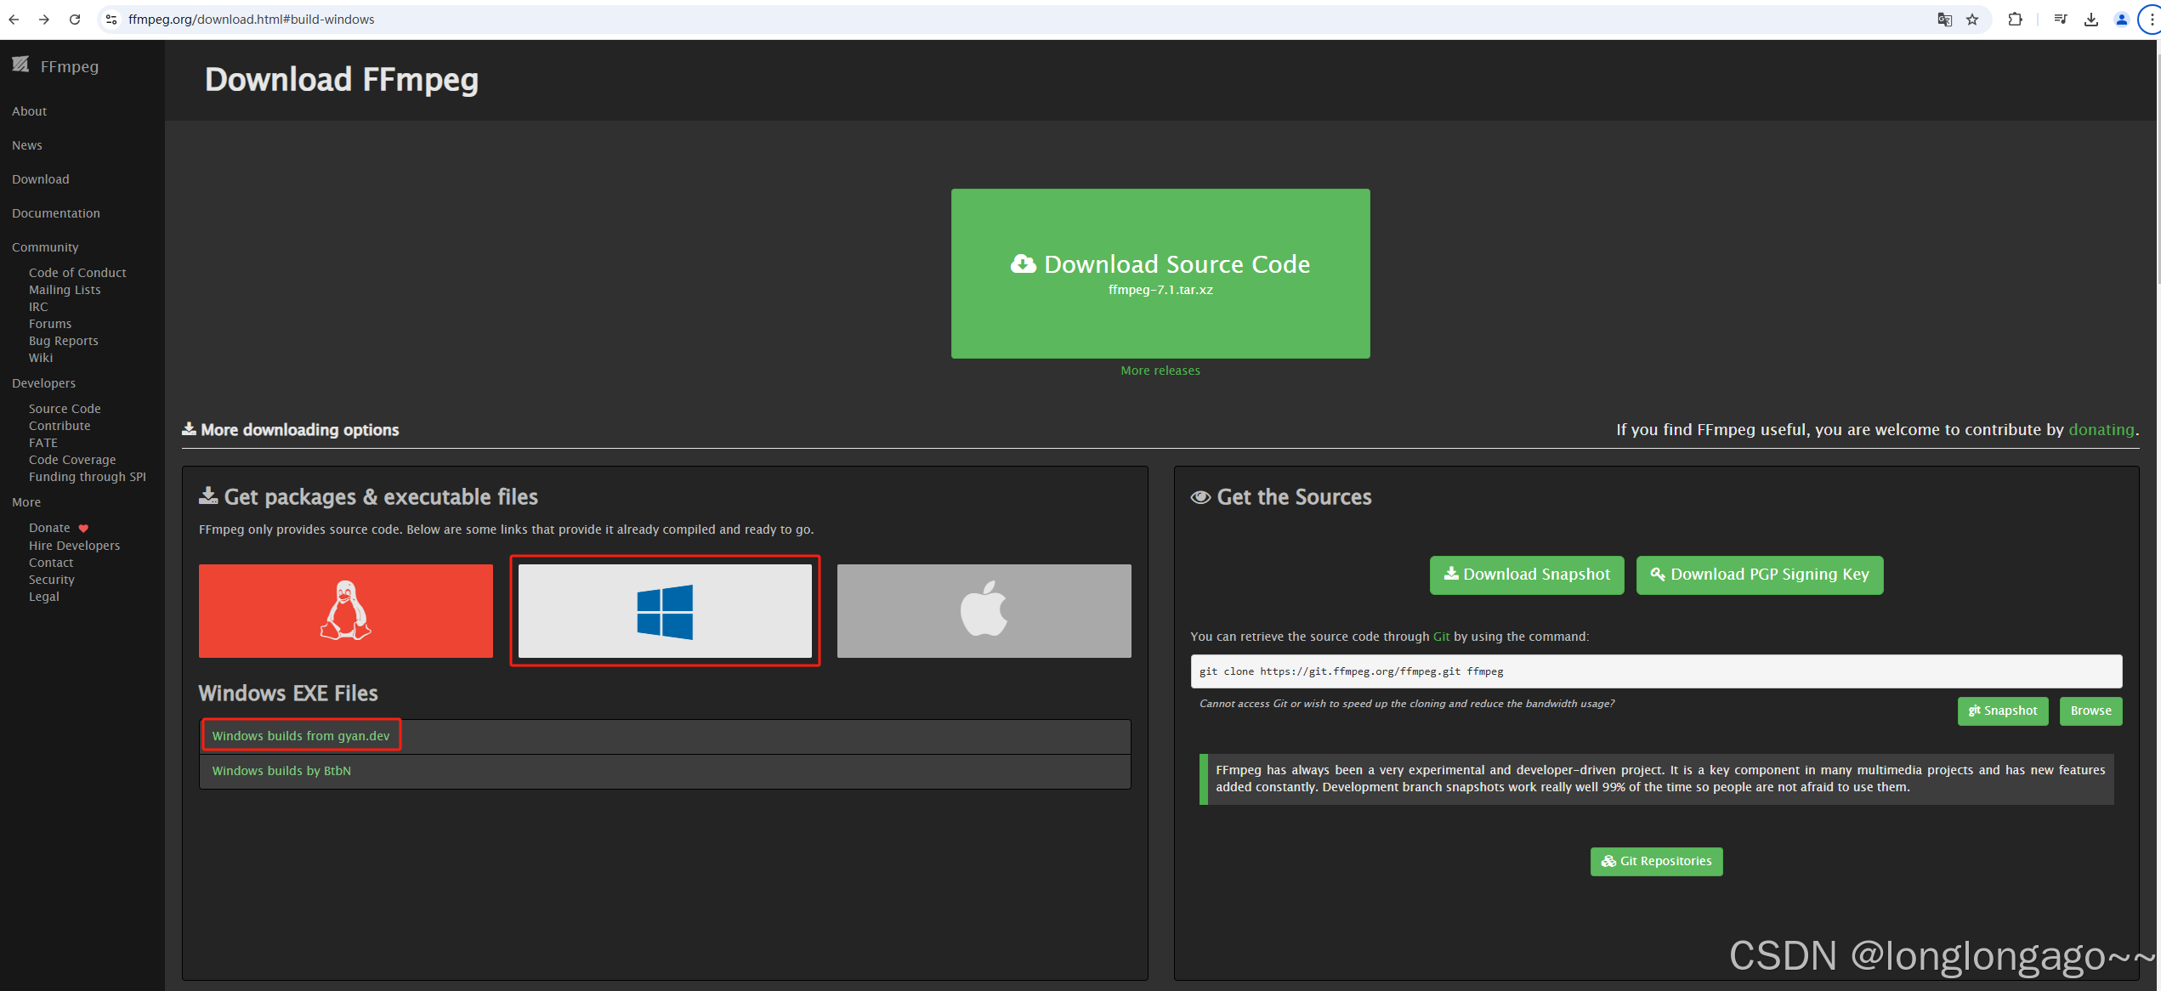Open Windows builds from gyan.dev
2161x991 pixels.
301,735
